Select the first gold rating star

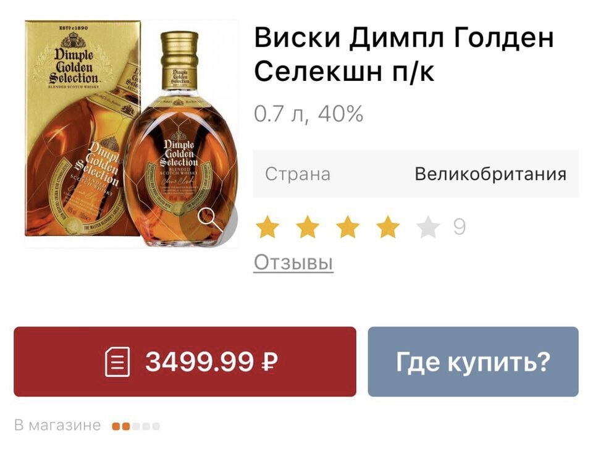(267, 227)
